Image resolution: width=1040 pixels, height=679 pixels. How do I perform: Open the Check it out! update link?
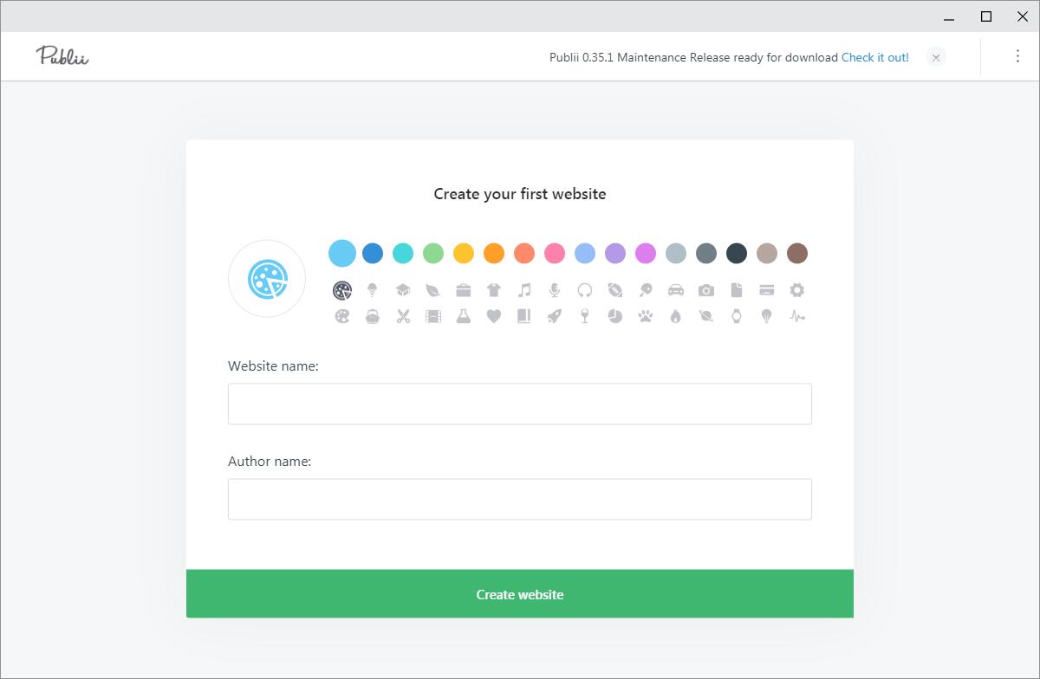[x=874, y=57]
